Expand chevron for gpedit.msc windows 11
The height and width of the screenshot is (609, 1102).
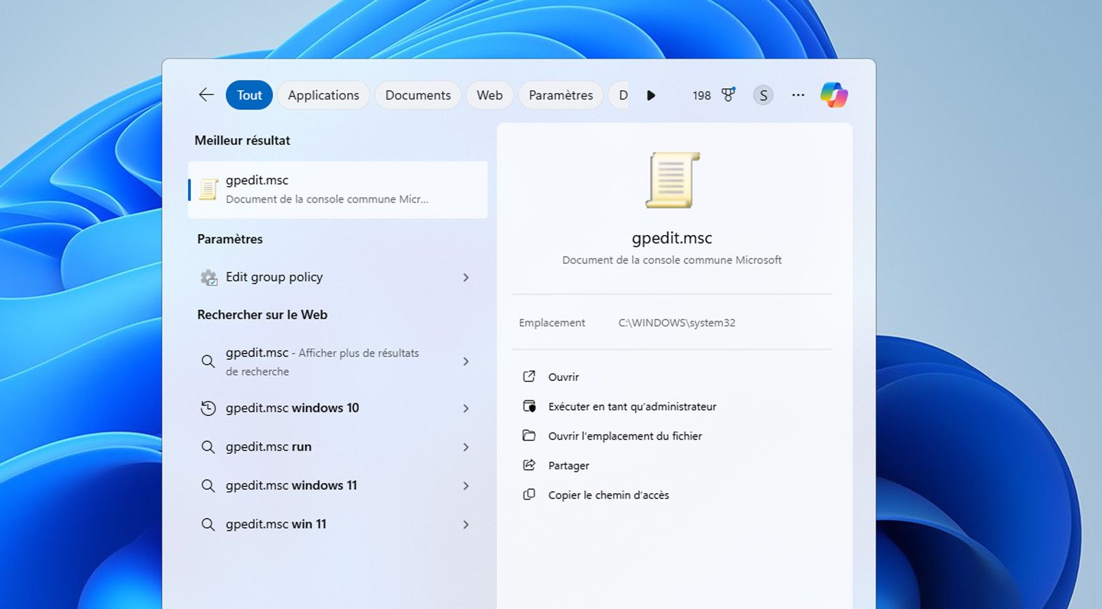466,486
